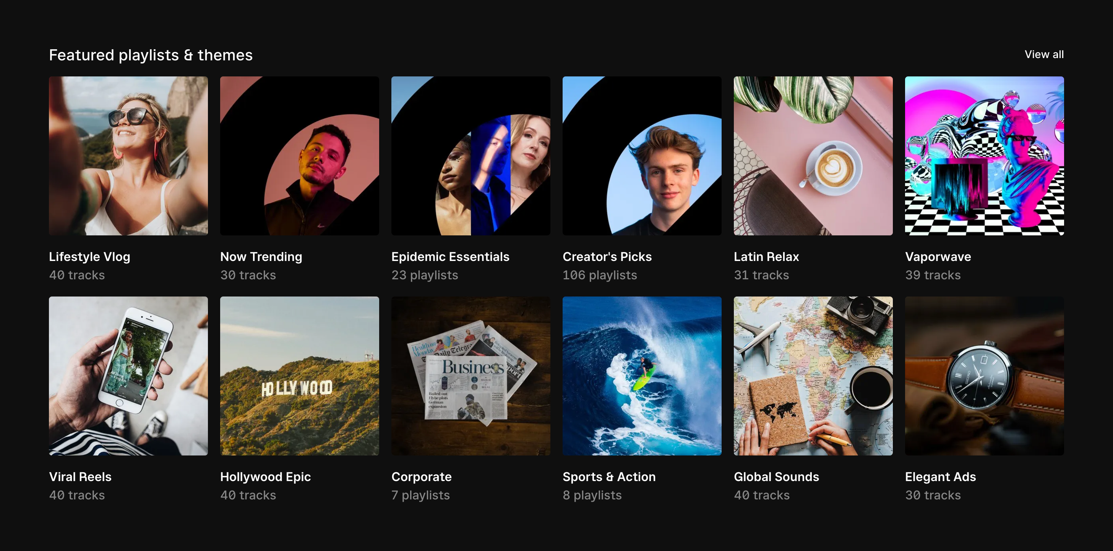The image size is (1113, 551).
Task: Open the Hollywood Epic sign image
Action: [299, 375]
